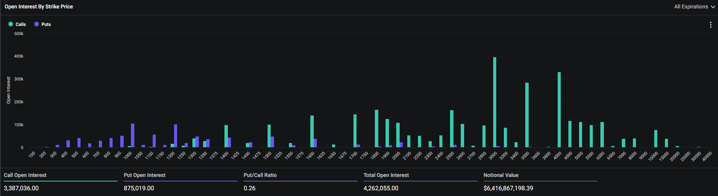Select the call bar at strike 4000

[x=559, y=110]
